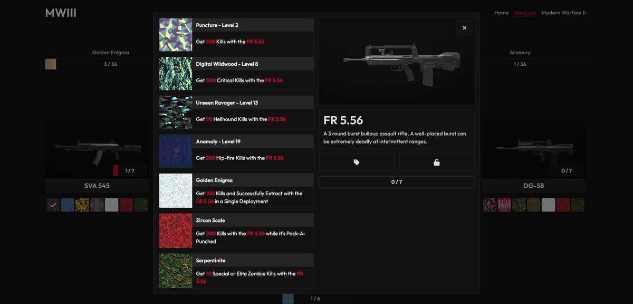Click the DG-58 name label

pyautogui.click(x=533, y=186)
